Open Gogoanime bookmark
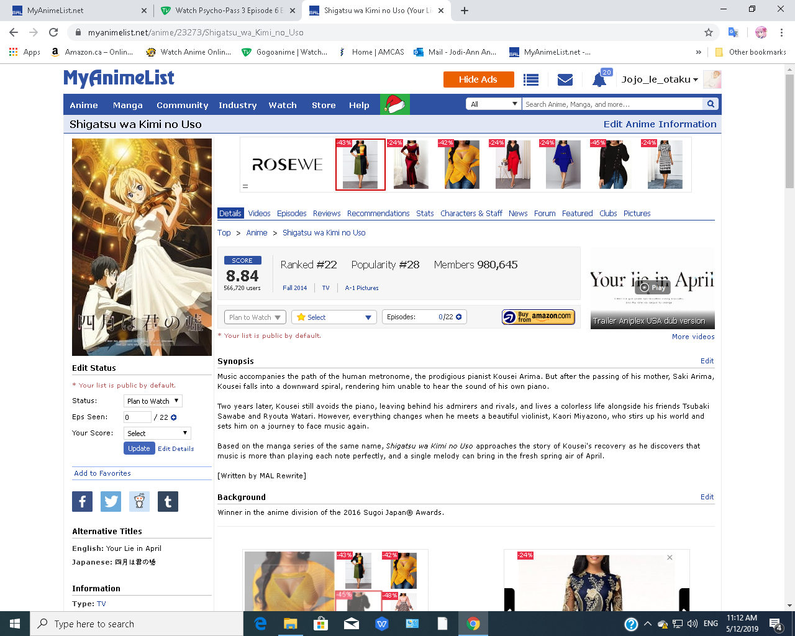 click(x=284, y=52)
